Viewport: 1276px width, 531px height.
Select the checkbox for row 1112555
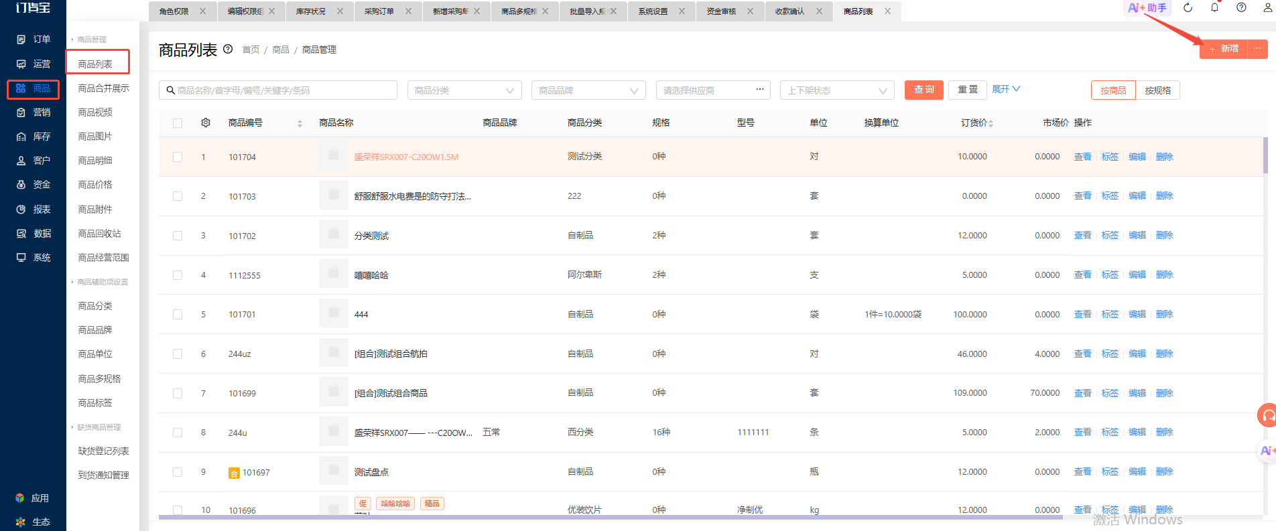coord(178,275)
